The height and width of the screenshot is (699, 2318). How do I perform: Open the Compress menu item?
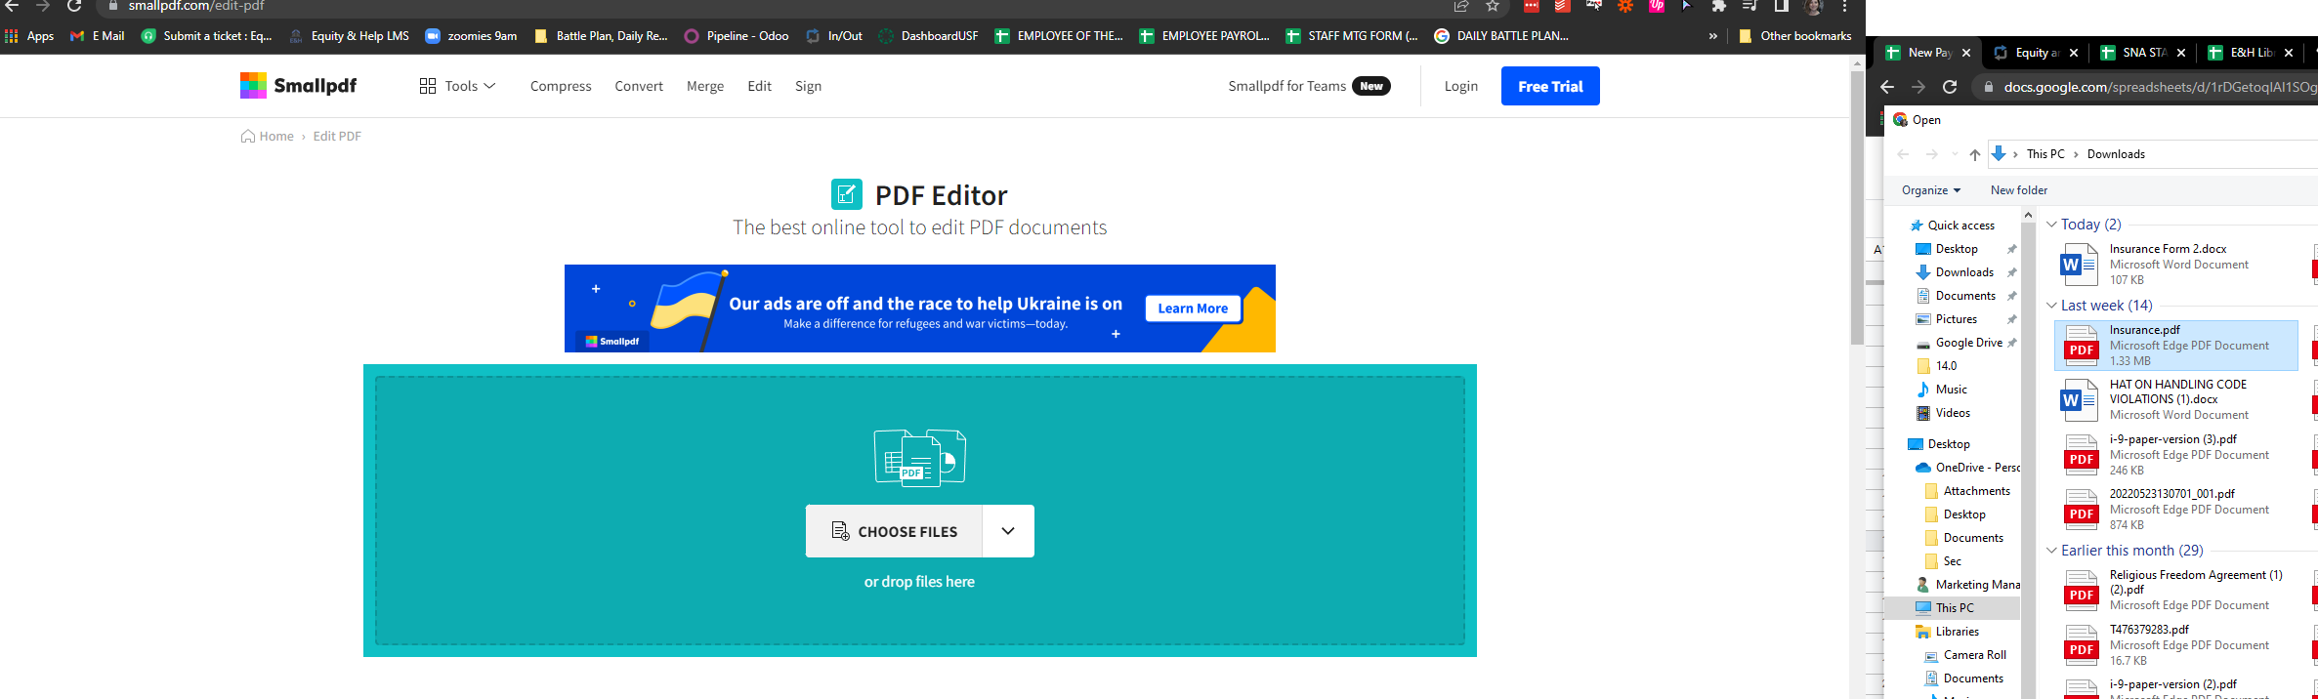coord(561,86)
